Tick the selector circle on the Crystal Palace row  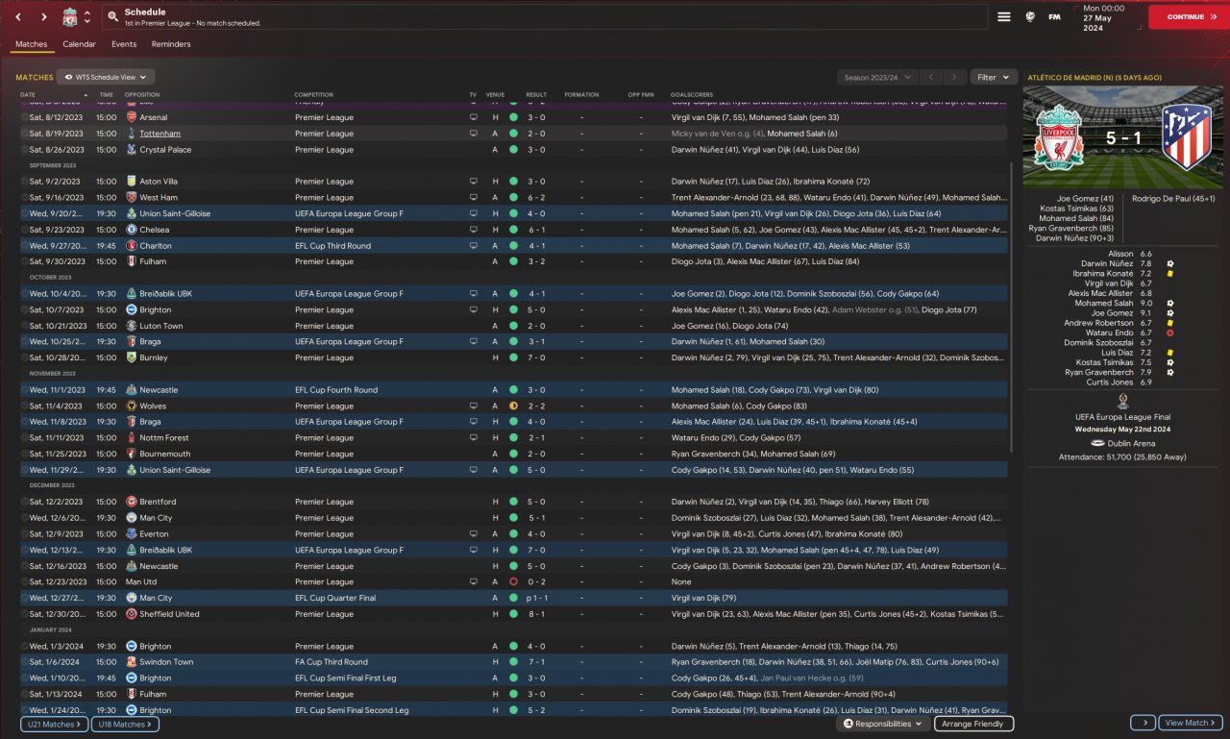(24, 150)
